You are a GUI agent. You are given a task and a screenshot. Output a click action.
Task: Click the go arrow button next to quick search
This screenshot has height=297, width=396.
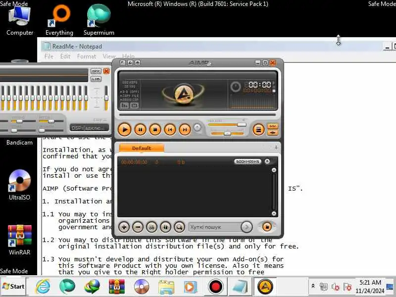(x=247, y=227)
